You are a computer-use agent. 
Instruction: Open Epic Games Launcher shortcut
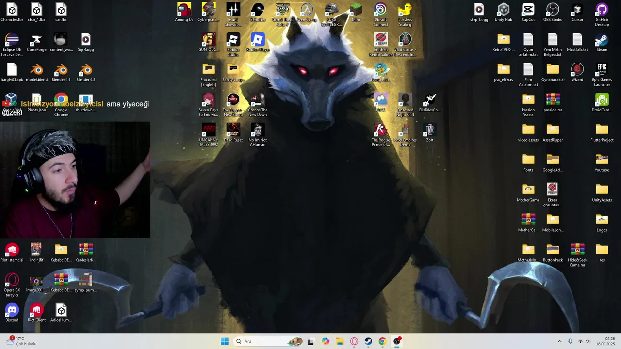pos(602,75)
